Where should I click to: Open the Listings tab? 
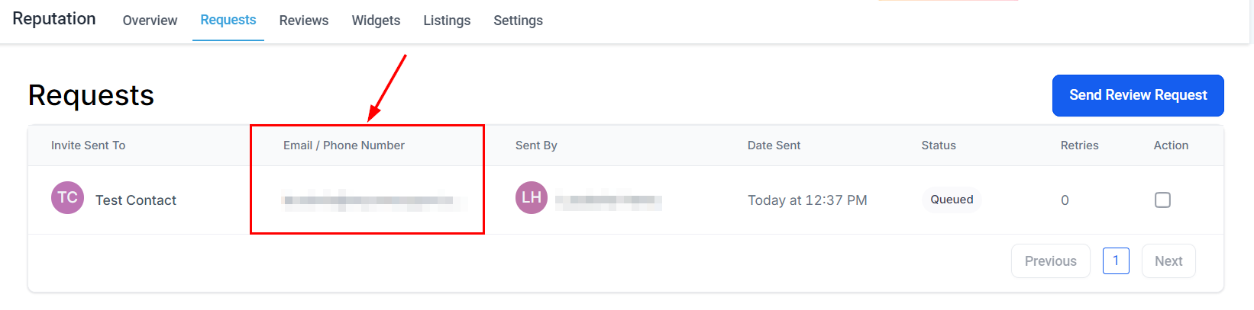[x=447, y=21]
